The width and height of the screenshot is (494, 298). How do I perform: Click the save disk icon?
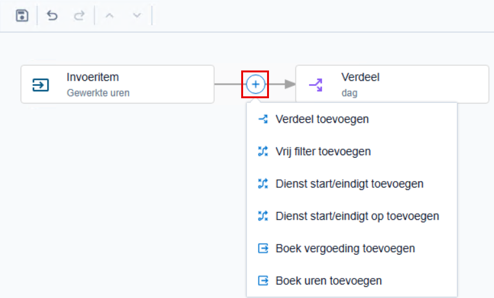[22, 16]
